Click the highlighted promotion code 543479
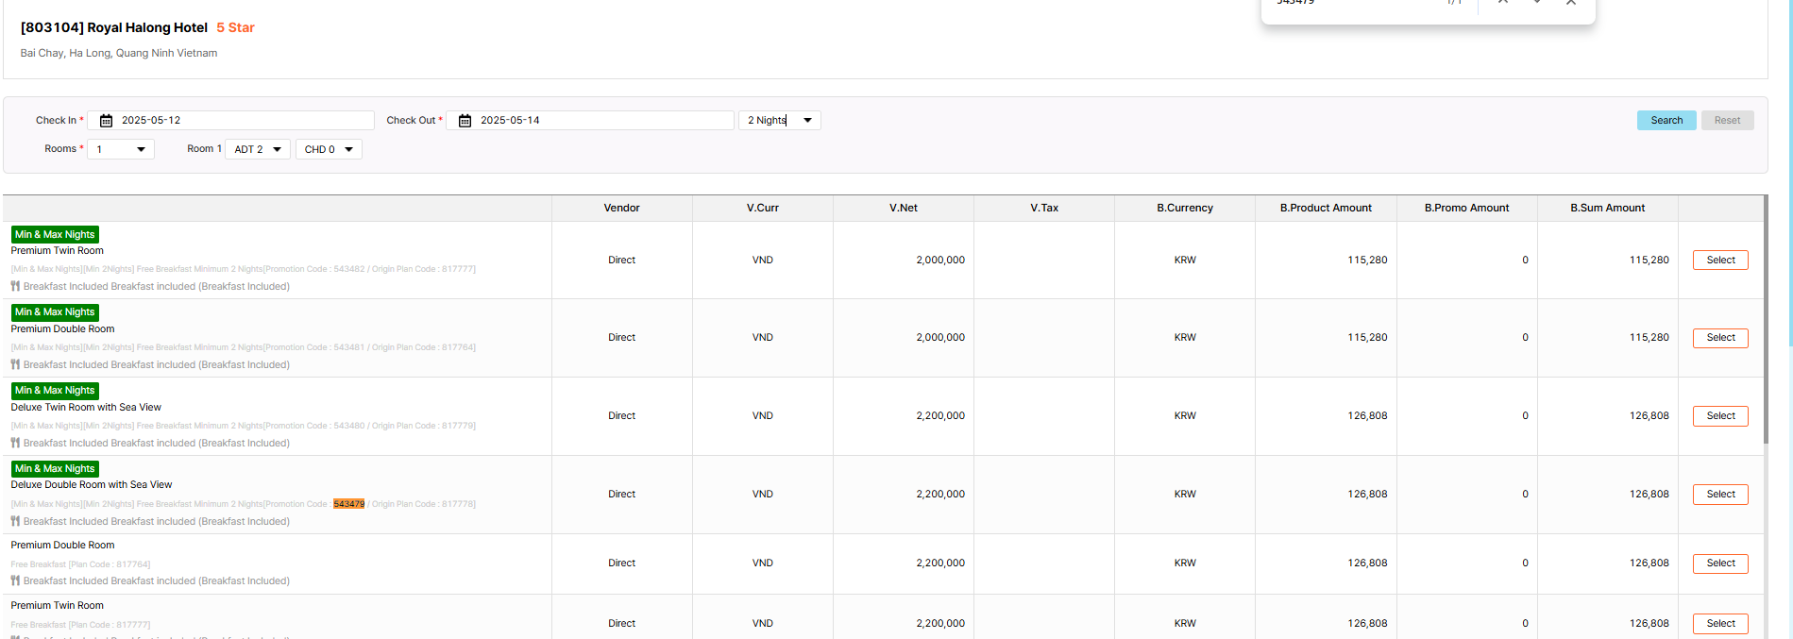 point(348,504)
